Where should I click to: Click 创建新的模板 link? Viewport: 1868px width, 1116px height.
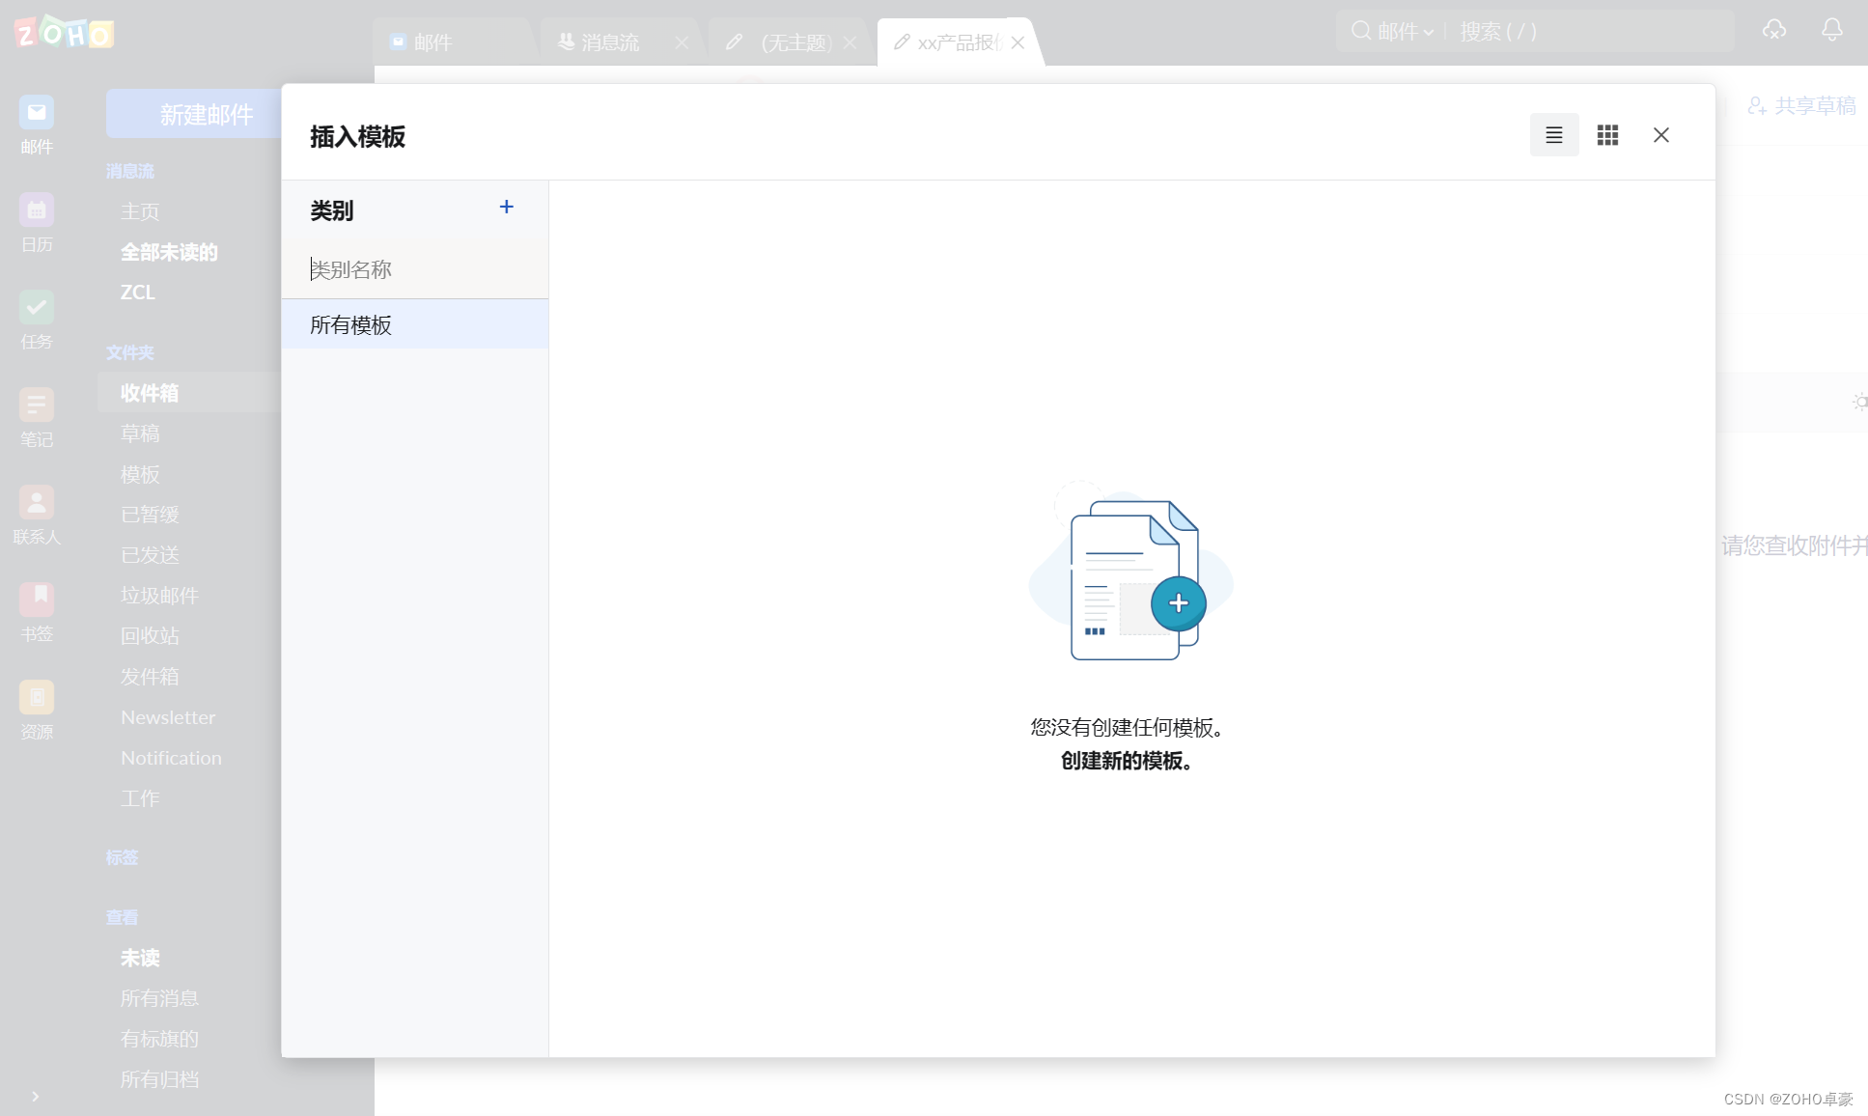[1126, 761]
